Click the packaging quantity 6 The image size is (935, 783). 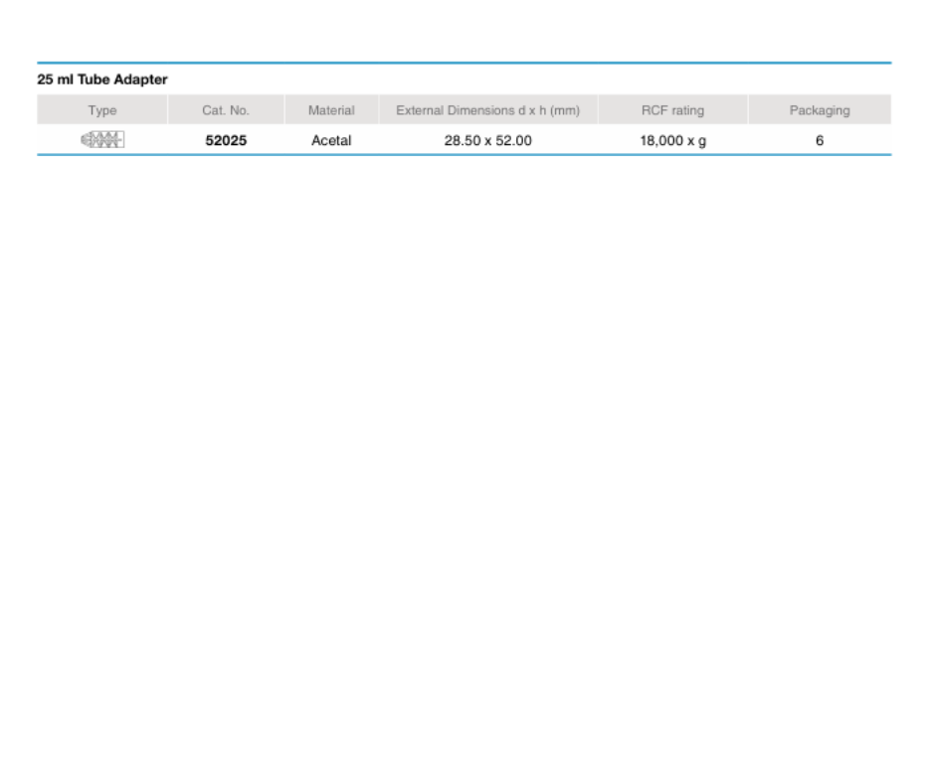(x=820, y=141)
